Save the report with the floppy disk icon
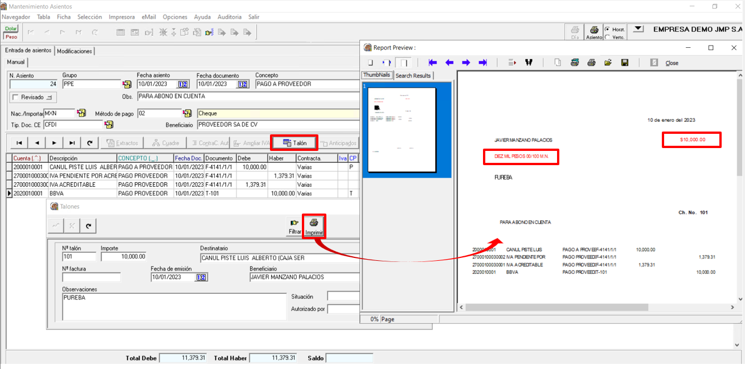Viewport: 745px width, 369px height. (x=625, y=63)
